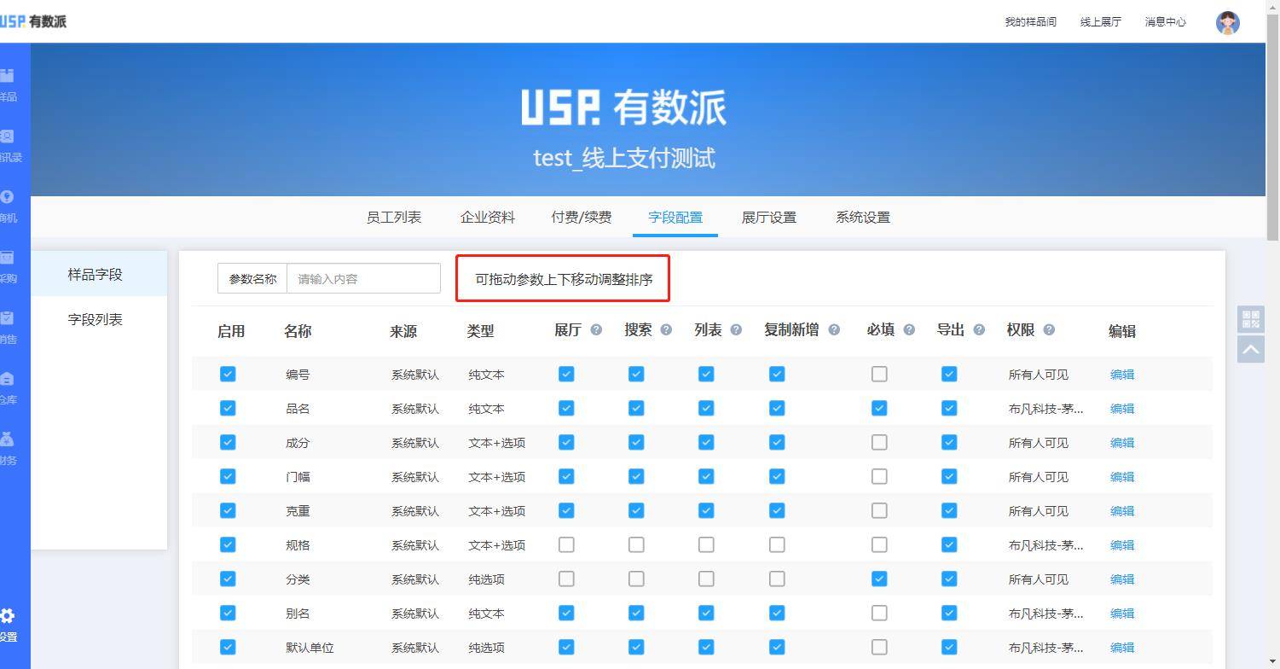
Task: Click help icon next to 复制新增 column
Action: tap(834, 329)
